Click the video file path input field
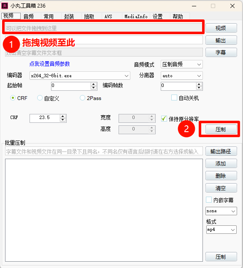 click(104, 28)
